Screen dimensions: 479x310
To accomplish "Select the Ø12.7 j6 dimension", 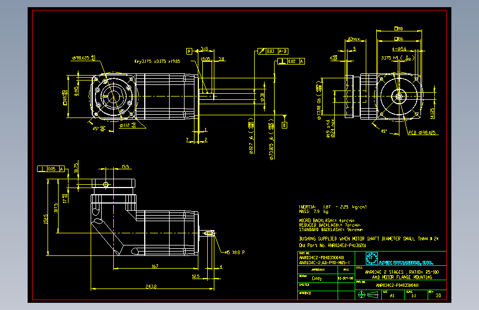I will tap(251, 136).
